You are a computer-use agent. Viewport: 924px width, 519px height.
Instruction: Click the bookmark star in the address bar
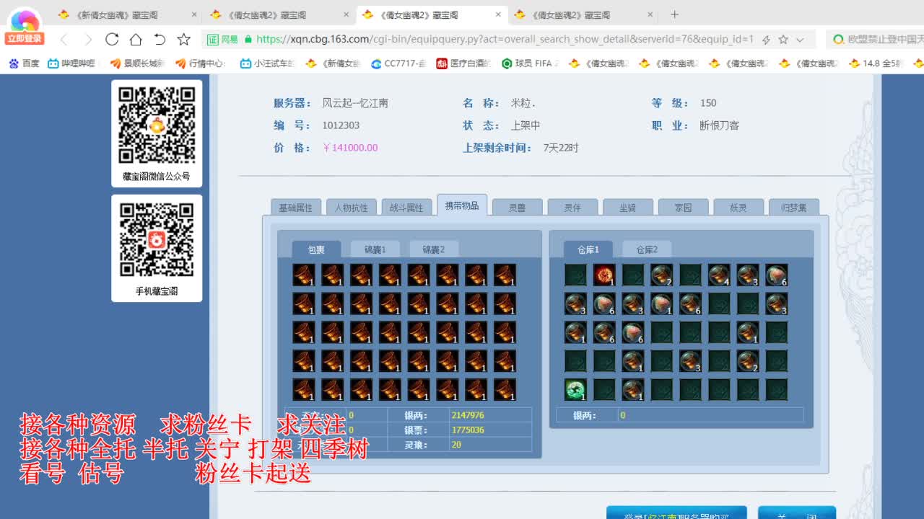point(784,39)
